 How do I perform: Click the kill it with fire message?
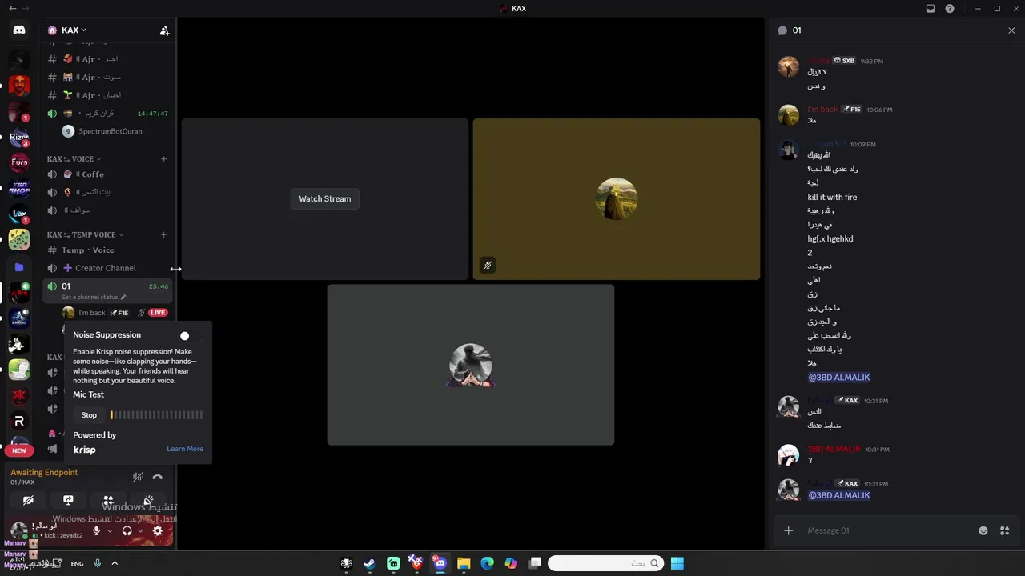[832, 197]
